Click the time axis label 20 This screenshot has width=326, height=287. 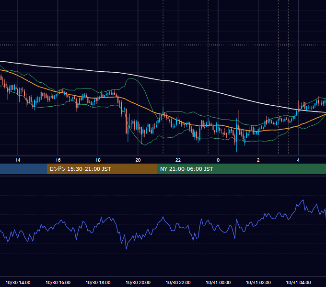click(138, 160)
